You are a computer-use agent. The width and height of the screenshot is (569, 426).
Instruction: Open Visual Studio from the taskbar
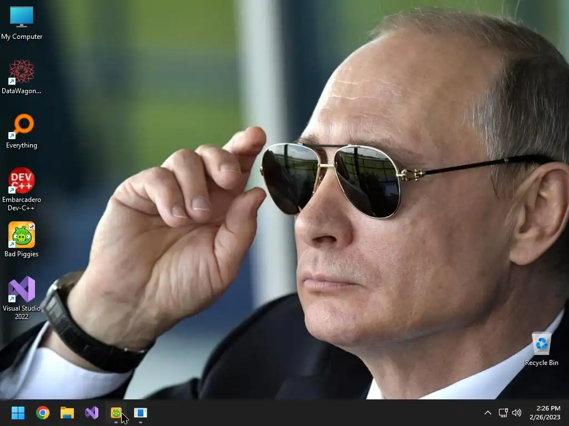tap(92, 413)
